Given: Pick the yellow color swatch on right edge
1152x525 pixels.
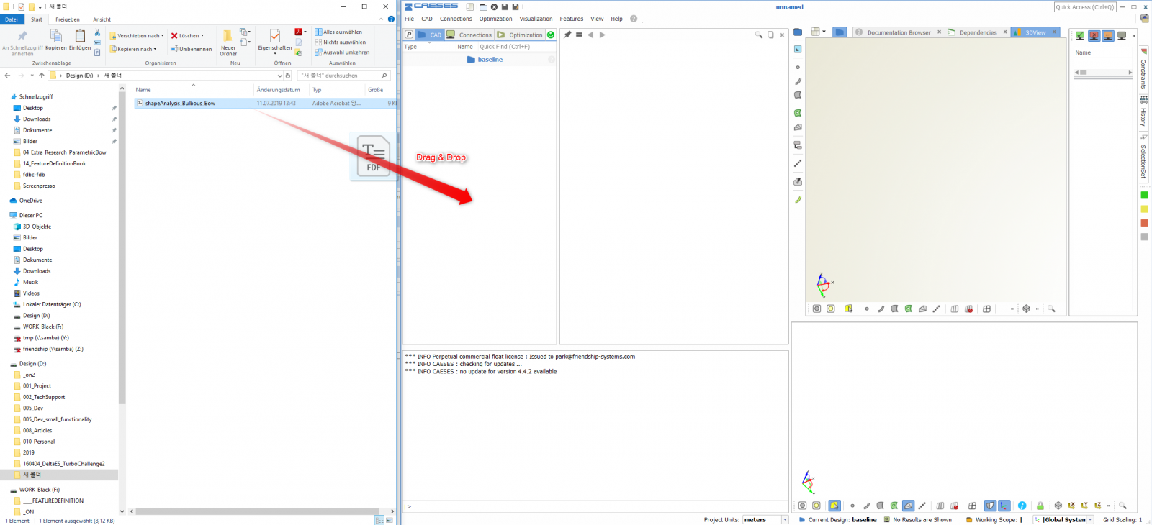Looking at the screenshot, I should (1144, 209).
